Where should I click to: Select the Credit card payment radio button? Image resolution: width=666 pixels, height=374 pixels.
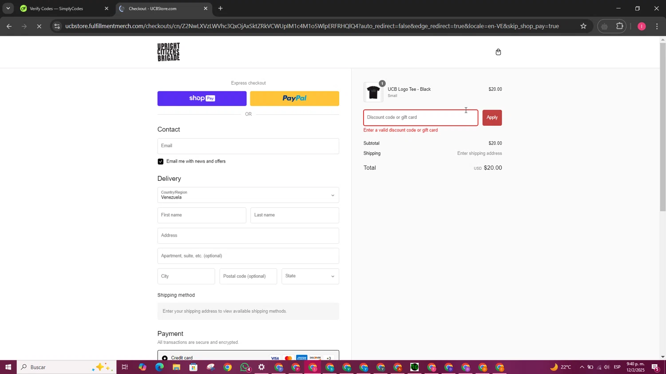[x=165, y=358]
